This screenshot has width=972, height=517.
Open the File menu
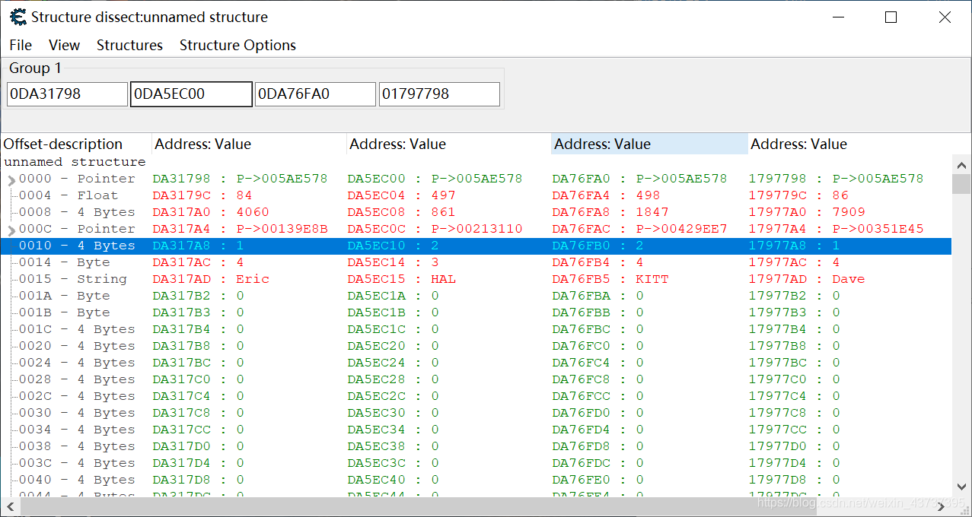[21, 46]
